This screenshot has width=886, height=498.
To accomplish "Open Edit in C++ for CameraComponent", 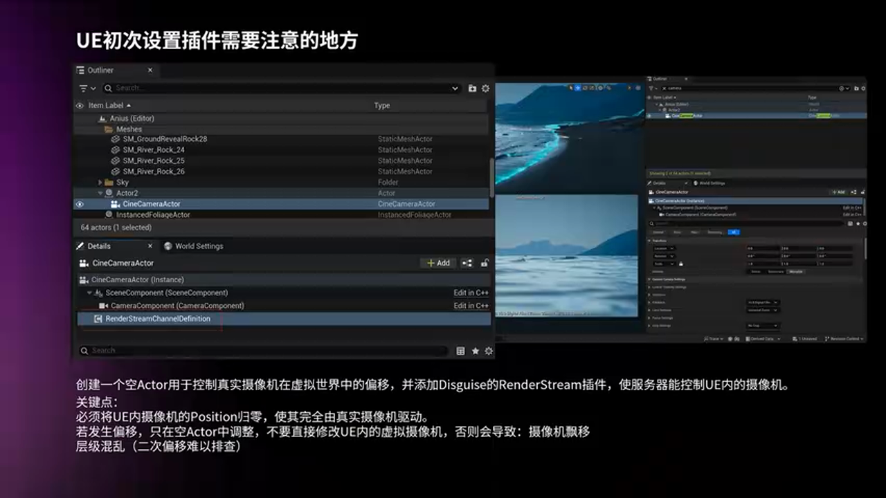I will [471, 305].
